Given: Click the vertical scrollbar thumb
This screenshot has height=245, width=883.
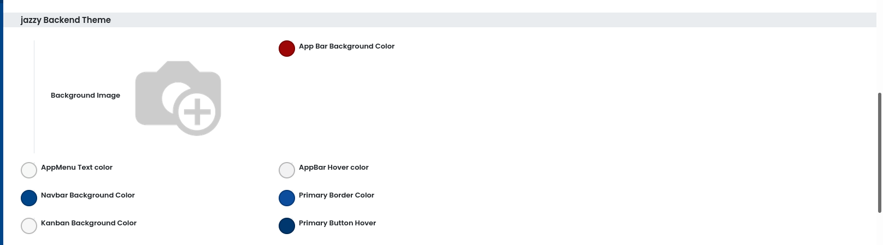Looking at the screenshot, I should 879,153.
